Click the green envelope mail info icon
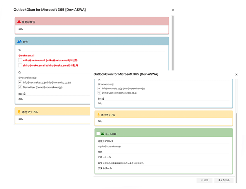 [x=103, y=134]
